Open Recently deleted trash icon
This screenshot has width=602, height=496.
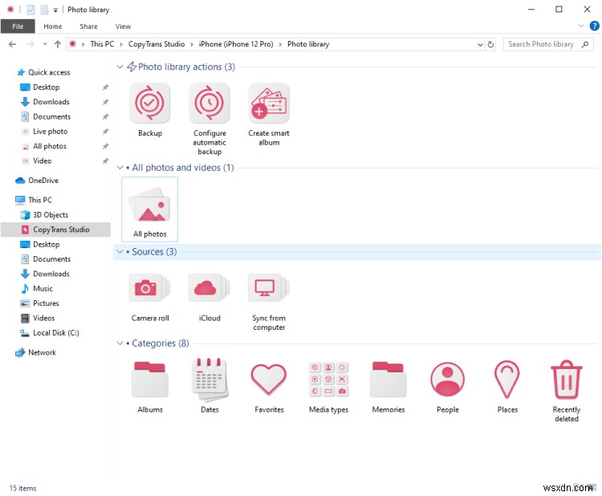tap(567, 380)
